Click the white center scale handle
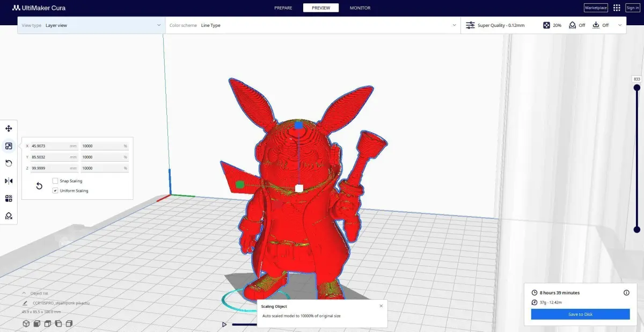The image size is (644, 332). 299,188
